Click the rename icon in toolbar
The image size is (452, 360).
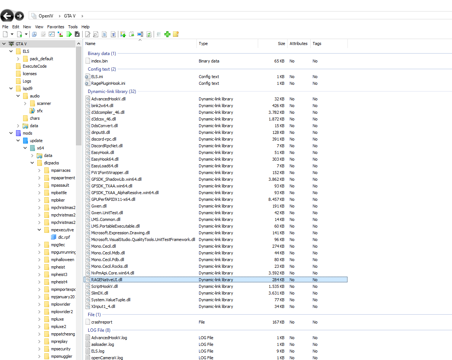click(140, 34)
